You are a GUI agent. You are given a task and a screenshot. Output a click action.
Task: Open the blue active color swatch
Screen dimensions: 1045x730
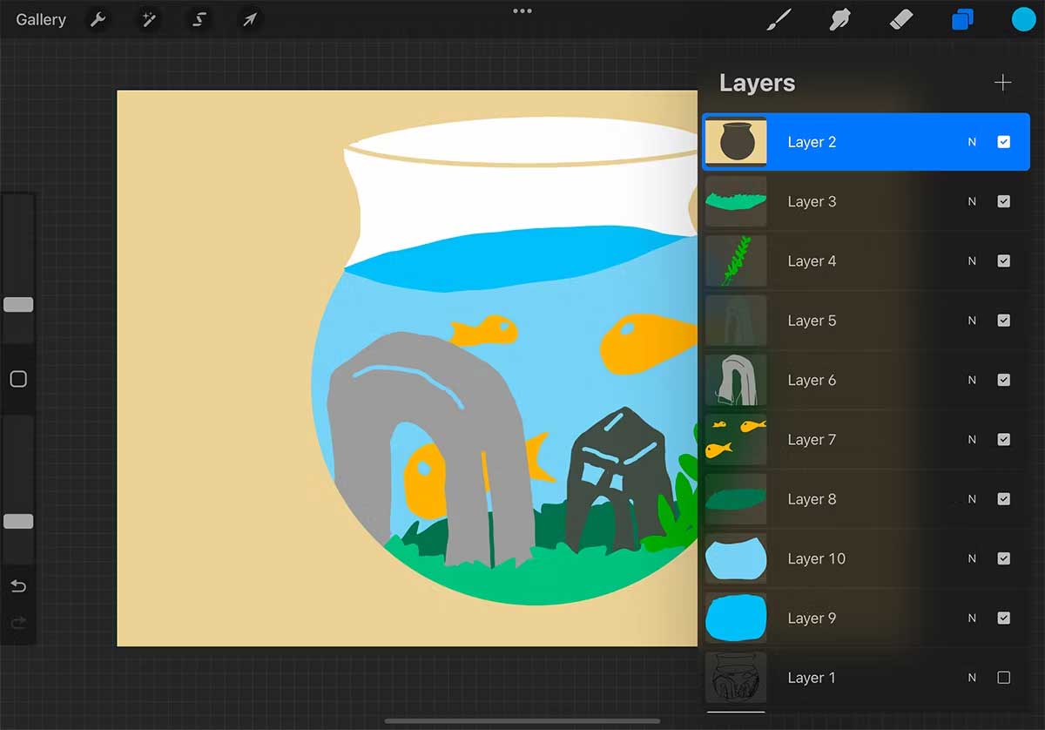click(x=1023, y=19)
